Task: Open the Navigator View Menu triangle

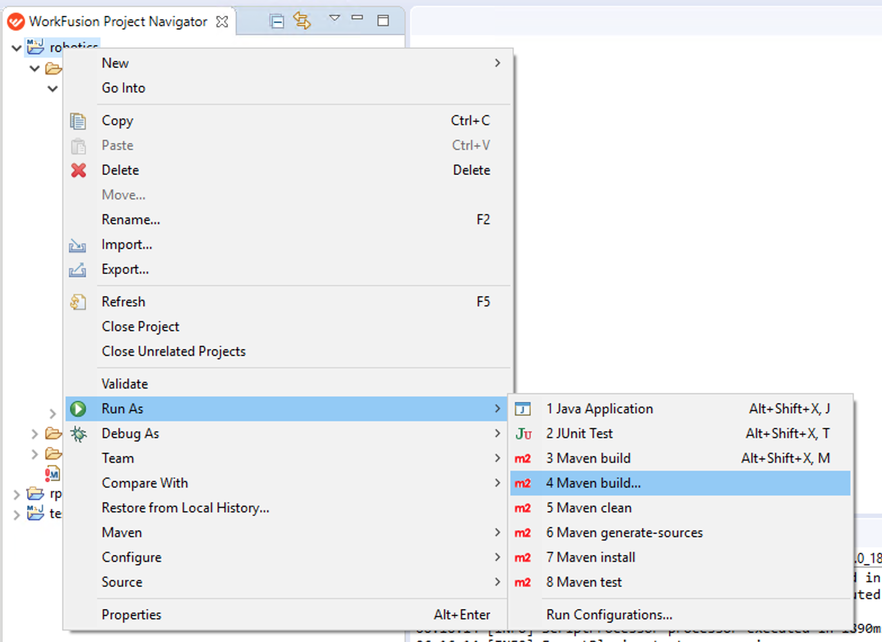Action: point(335,18)
